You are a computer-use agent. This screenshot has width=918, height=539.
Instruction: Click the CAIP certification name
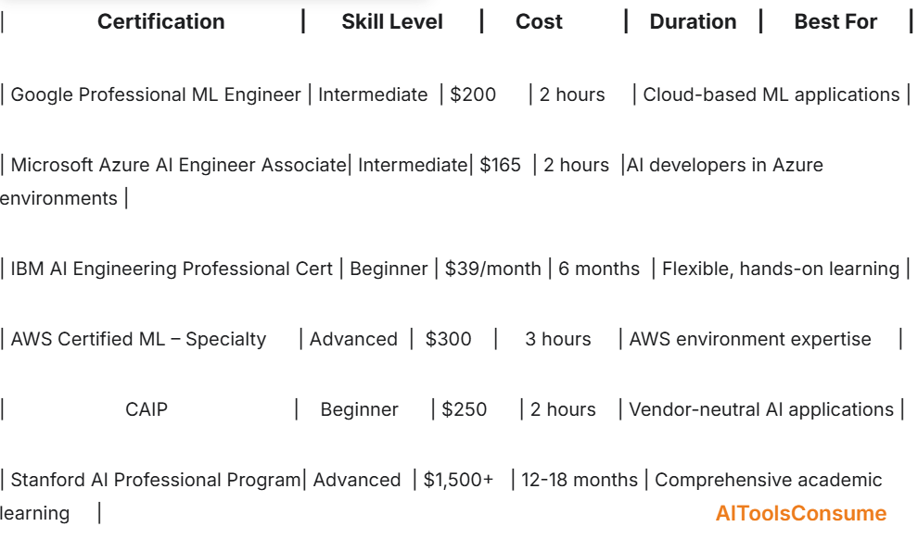(147, 409)
